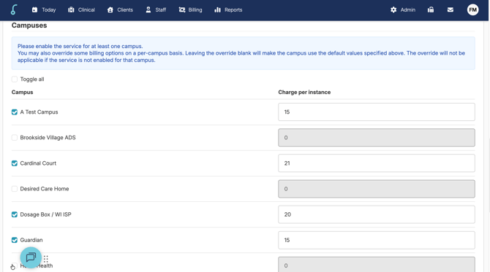Click the app logo icon
This screenshot has width=490, height=272.
[x=14, y=9]
